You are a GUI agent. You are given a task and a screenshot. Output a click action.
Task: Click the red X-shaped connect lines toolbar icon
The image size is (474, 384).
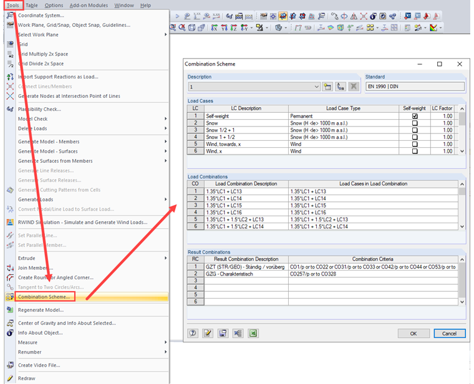point(364,16)
